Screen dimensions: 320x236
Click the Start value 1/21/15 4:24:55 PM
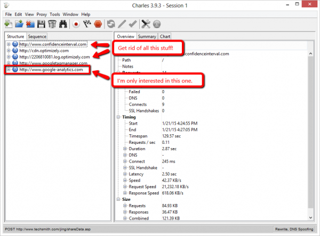(x=180, y=123)
